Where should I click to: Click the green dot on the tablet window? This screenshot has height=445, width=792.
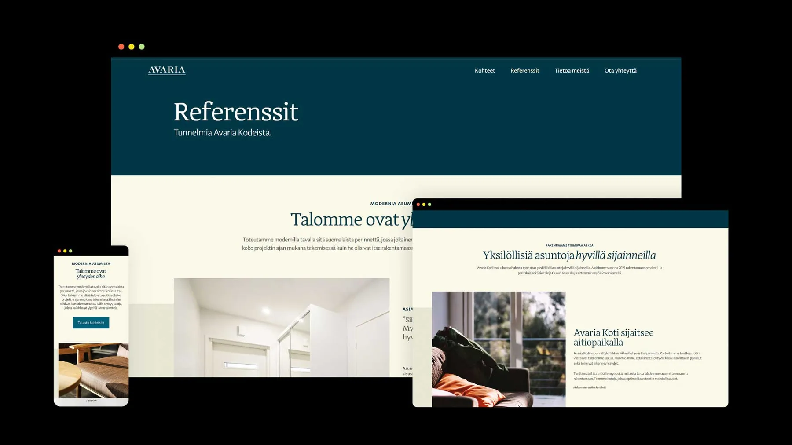(x=429, y=204)
